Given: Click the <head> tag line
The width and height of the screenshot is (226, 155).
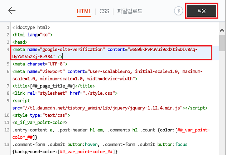Looking at the screenshot, I should tap(20, 42).
